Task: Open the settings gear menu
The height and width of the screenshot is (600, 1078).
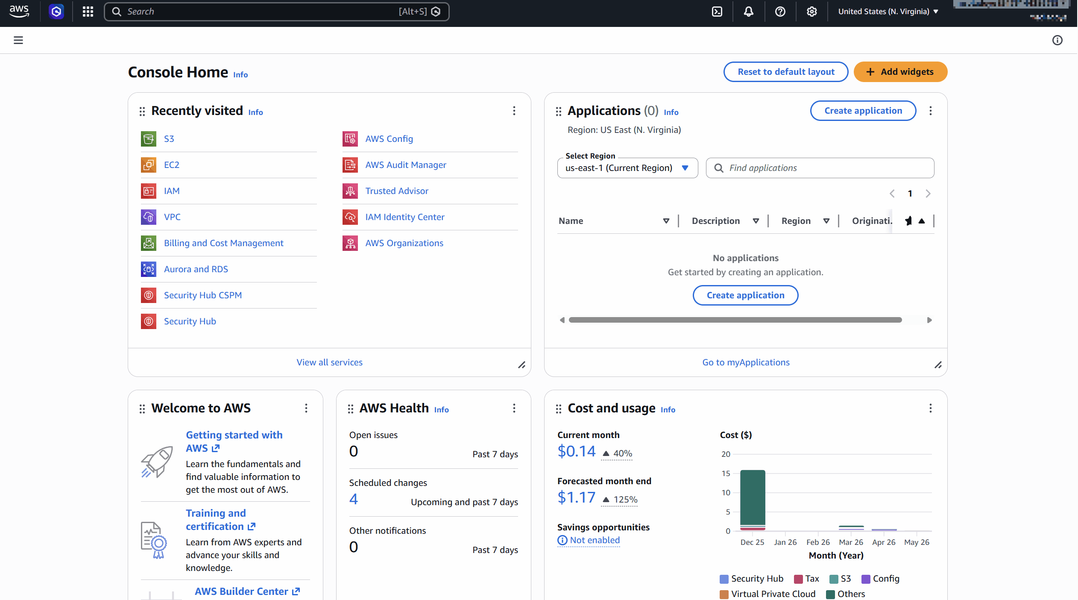Action: point(812,12)
